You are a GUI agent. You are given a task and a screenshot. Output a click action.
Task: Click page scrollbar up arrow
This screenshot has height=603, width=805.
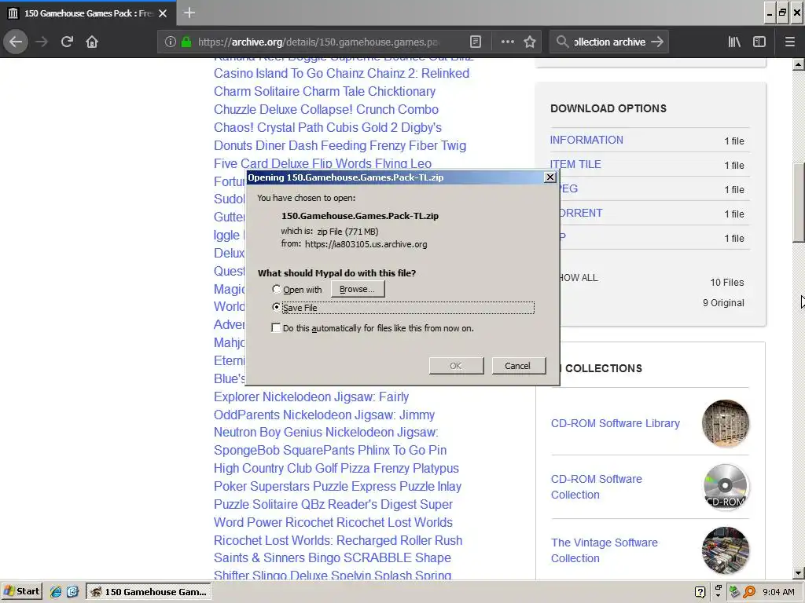[x=799, y=64]
